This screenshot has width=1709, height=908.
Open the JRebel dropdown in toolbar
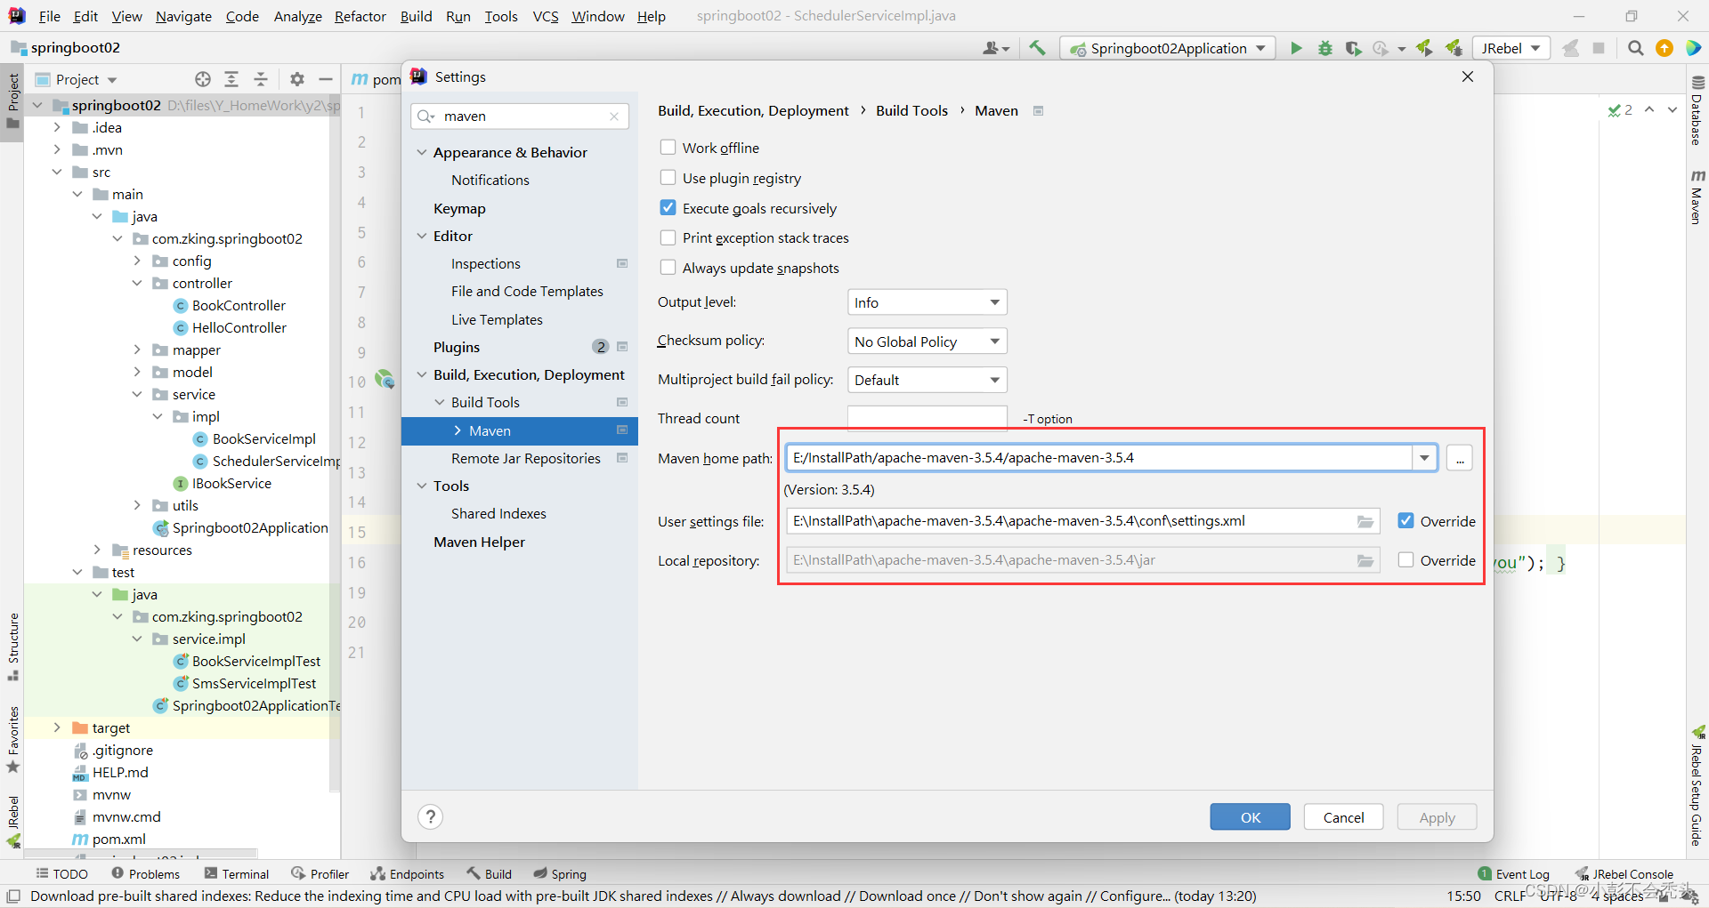point(1511,48)
